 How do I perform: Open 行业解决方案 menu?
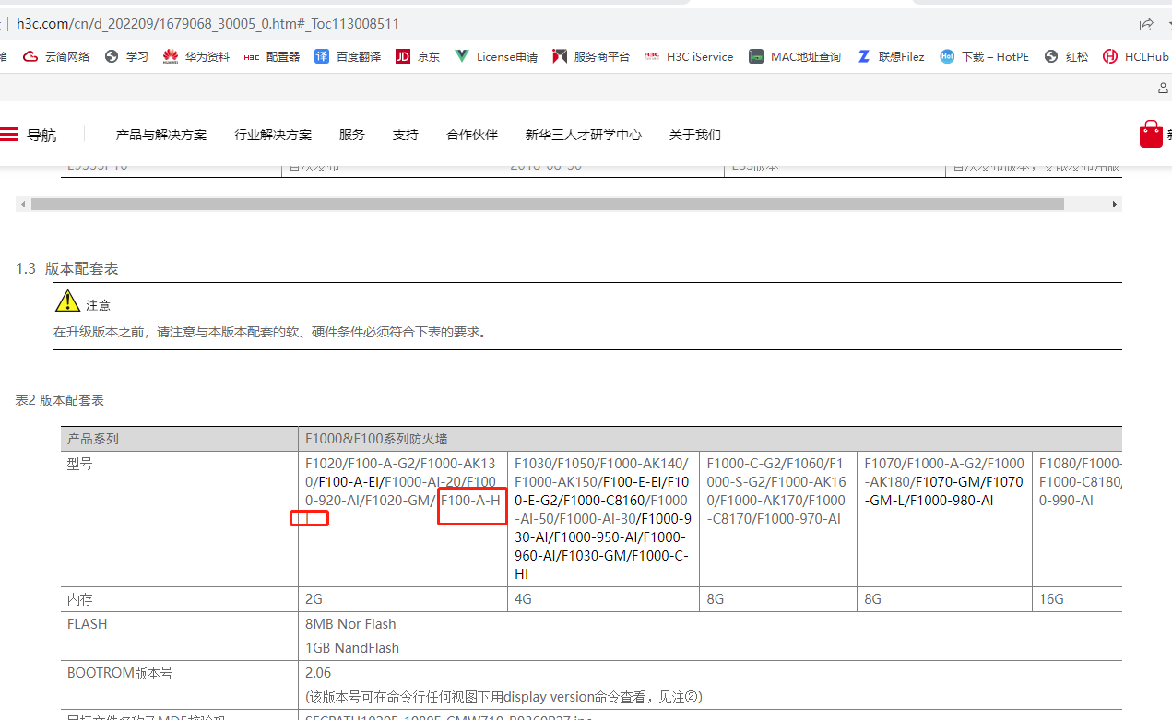click(x=273, y=135)
